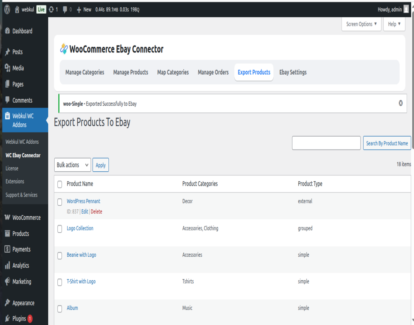
Task: Switch to Map Categories tab
Action: tap(173, 72)
